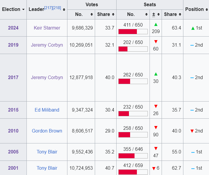The image size is (209, 175).
Task: Click blue dash beside 2005 1st position
Action: 193,152
